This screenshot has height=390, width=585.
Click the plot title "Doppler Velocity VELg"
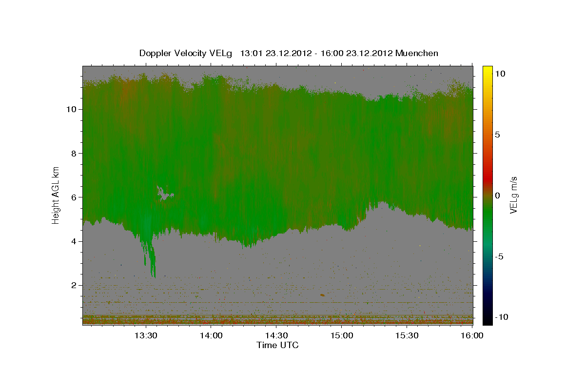[x=187, y=53]
